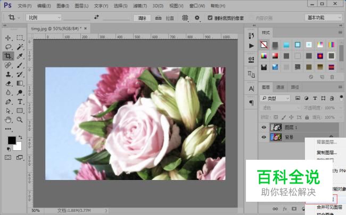Select the Clone Stamp tool

click(8, 74)
